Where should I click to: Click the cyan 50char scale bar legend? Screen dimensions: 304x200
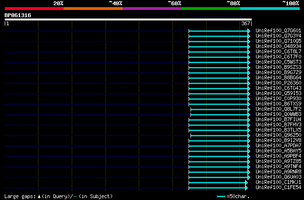point(221,197)
